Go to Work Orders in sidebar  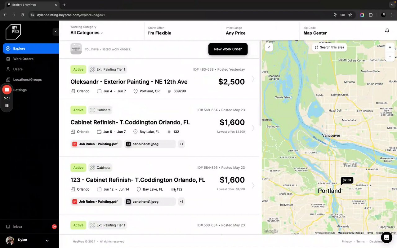(23, 59)
